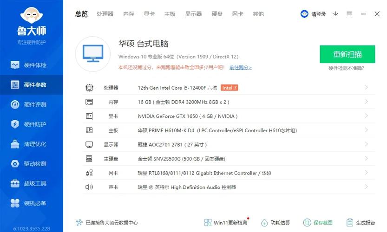Switch to the 内存 tab

pos(129,14)
